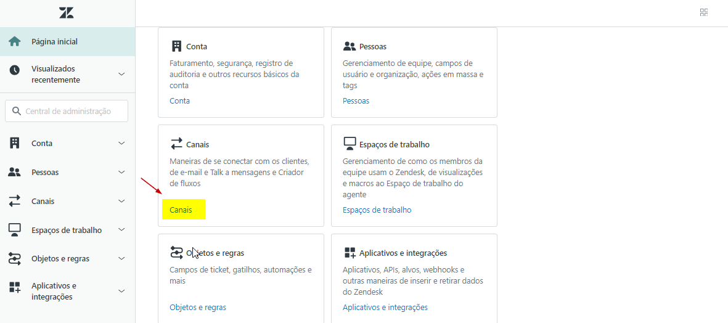Expand Visualizados recentemente chevron
This screenshot has height=323, width=728.
[x=121, y=74]
